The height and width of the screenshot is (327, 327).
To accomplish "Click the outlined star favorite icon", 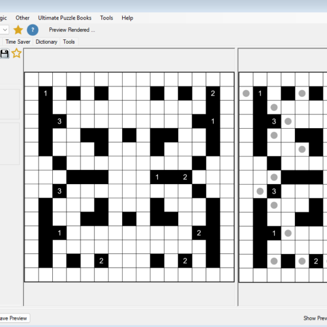I will pyautogui.click(x=17, y=53).
